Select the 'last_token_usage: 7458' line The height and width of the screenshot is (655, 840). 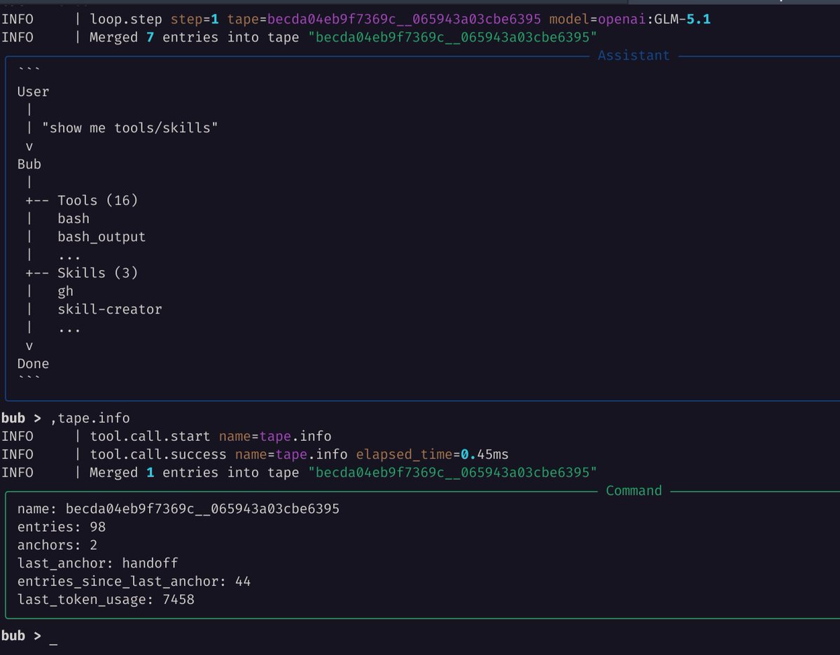pos(106,600)
